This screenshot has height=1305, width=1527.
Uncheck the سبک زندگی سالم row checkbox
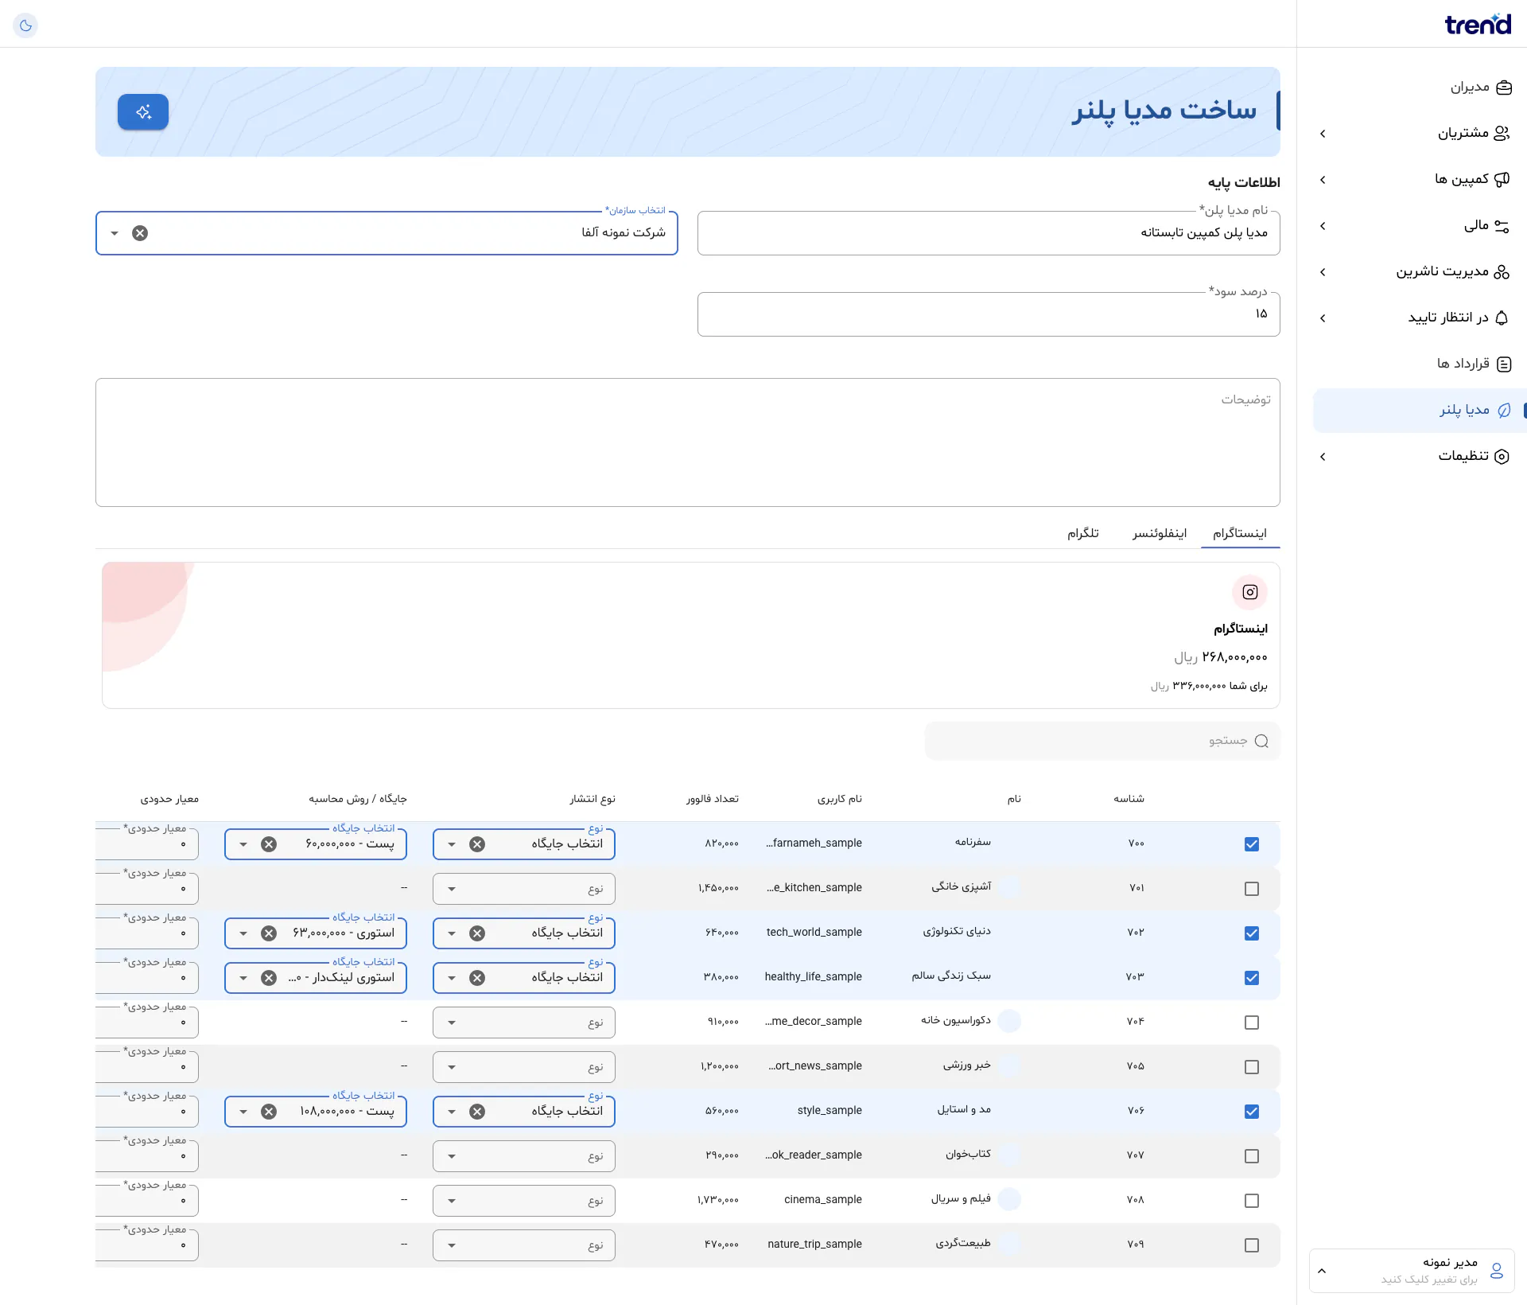pos(1252,978)
